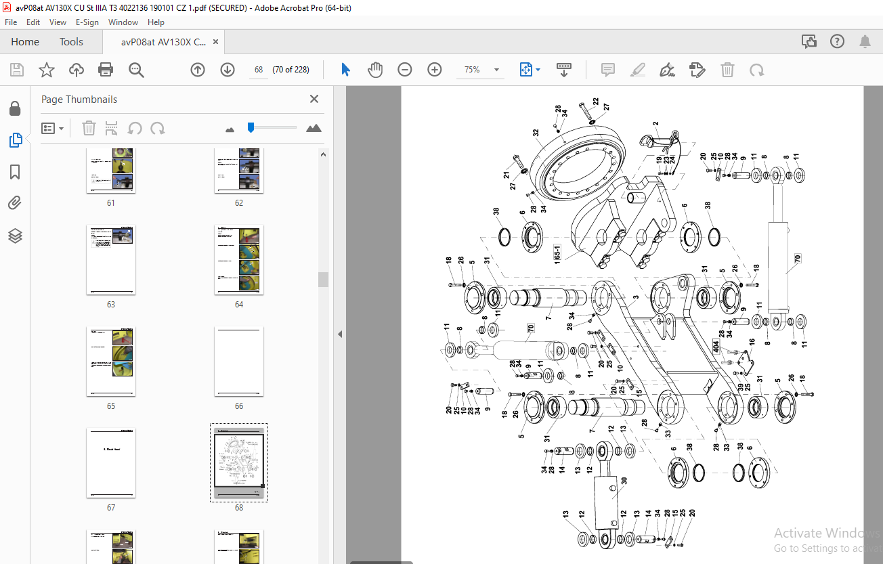Click the scrolling mode download-style icon
Viewport: 883px width, 564px height.
[564, 70]
